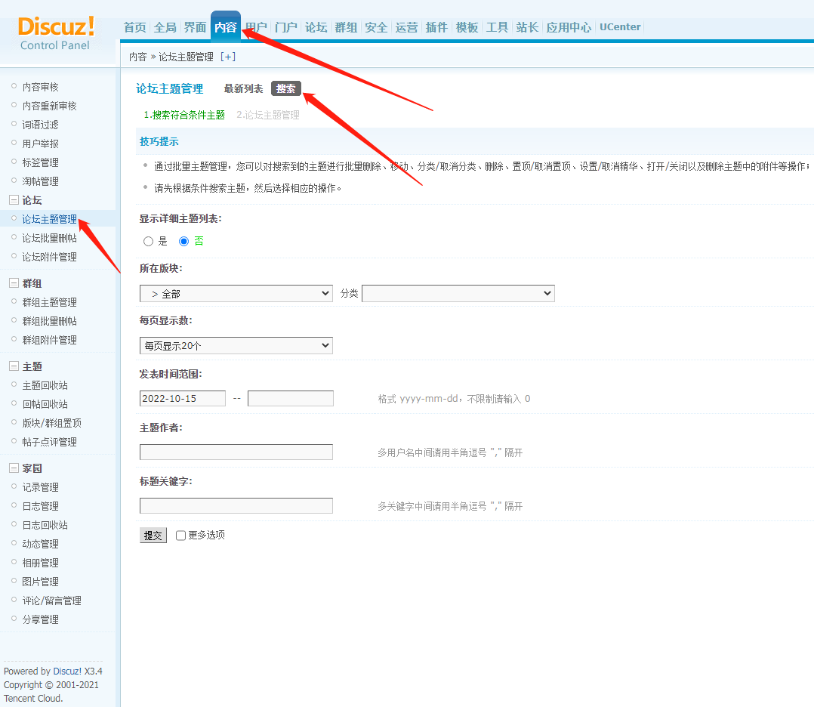Open 论坛批量删帖 in the sidebar
Screen dimensions: 814x707
[x=49, y=238]
